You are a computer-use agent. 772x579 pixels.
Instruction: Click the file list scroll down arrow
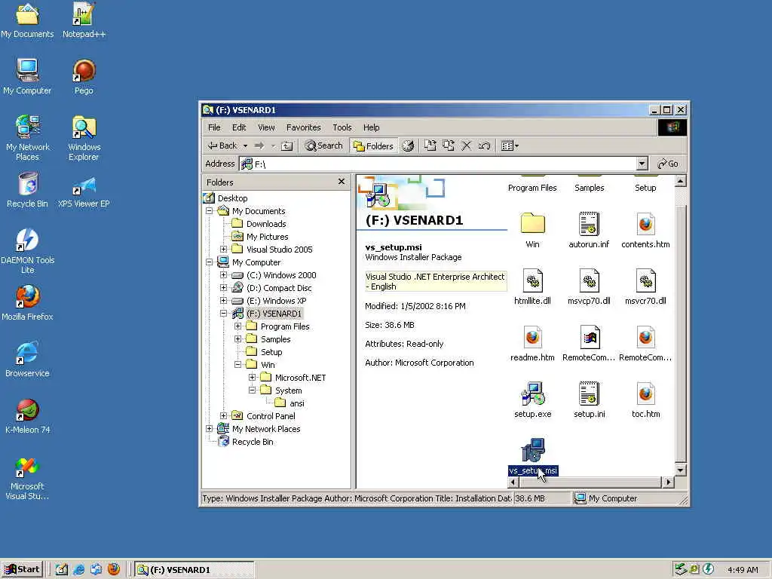pyautogui.click(x=680, y=470)
